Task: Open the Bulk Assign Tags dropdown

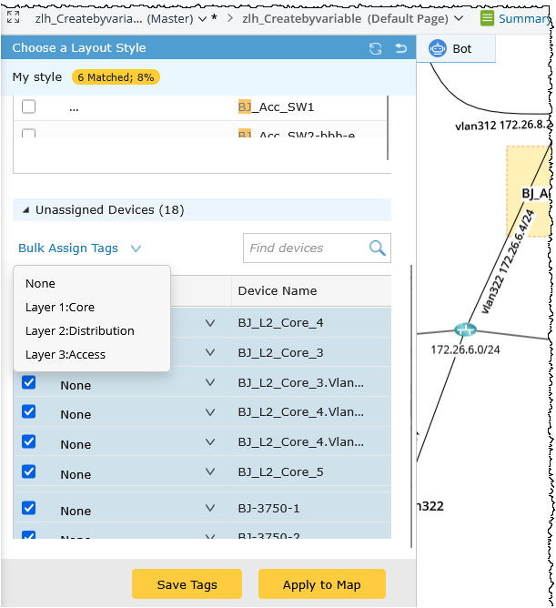Action: coord(80,248)
